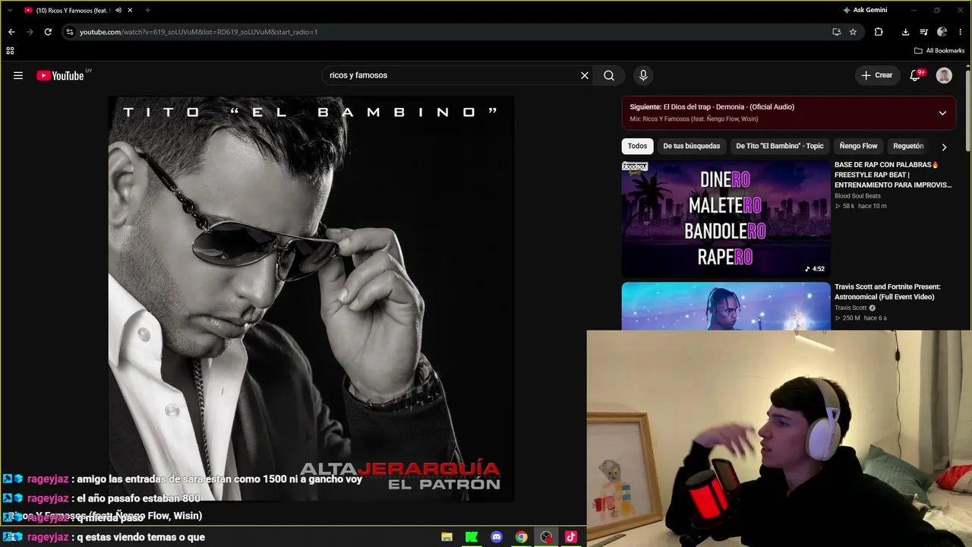Switch to Chrome from the taskbar
Screen dimensions: 972x547
[521, 537]
